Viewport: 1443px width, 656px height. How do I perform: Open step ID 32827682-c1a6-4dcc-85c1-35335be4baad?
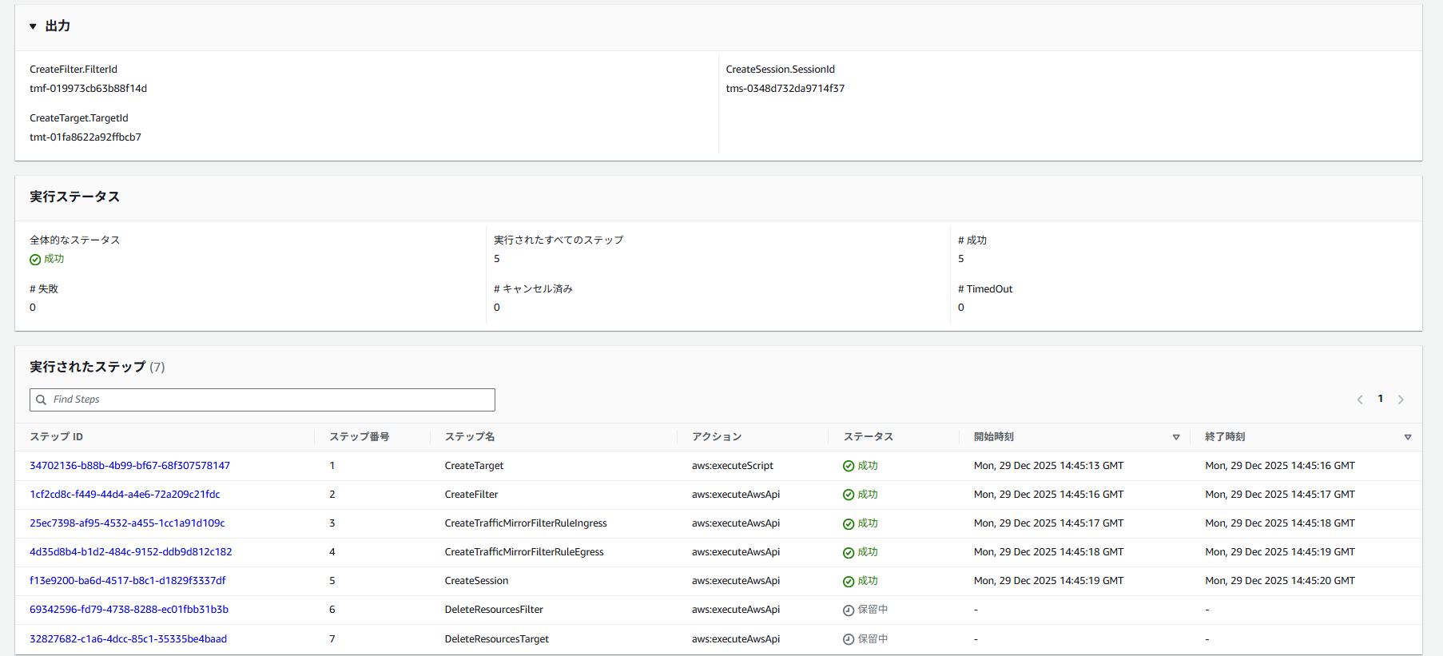click(128, 639)
